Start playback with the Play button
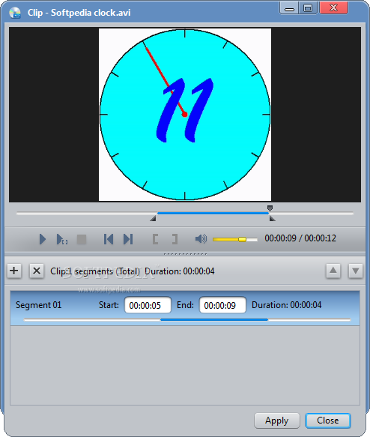The width and height of the screenshot is (370, 437). 42,239
